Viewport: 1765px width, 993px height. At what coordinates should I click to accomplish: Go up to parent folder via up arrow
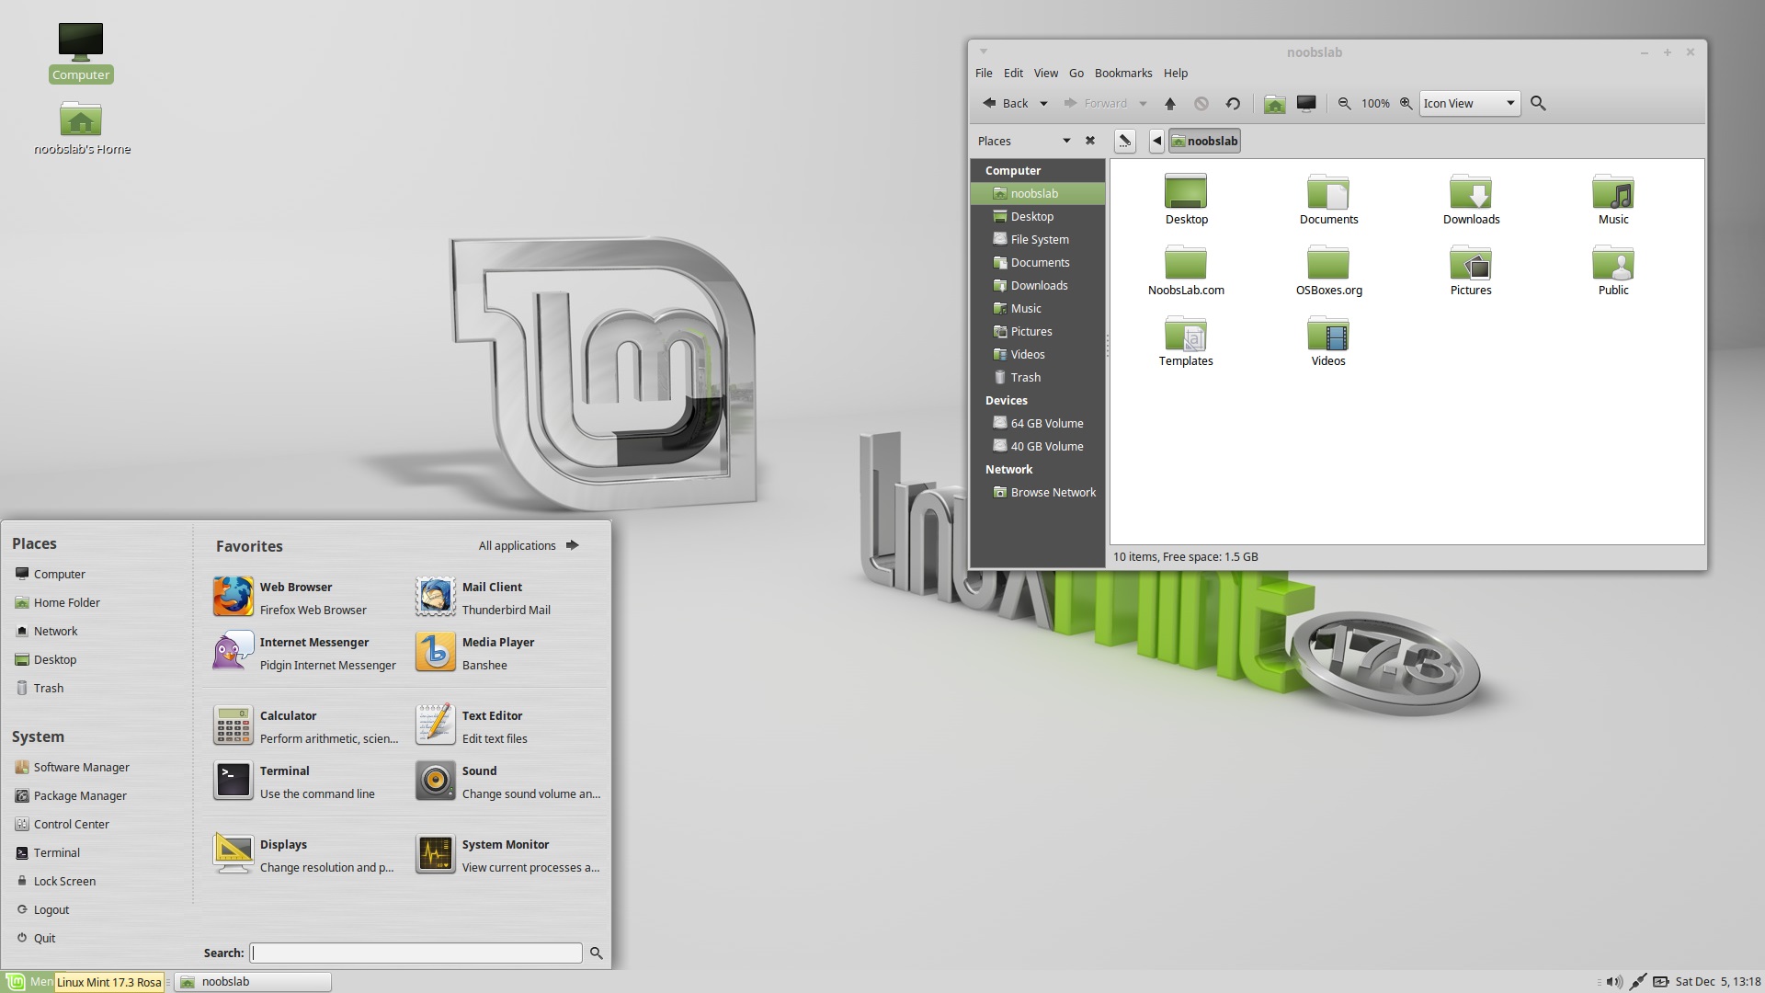point(1170,104)
